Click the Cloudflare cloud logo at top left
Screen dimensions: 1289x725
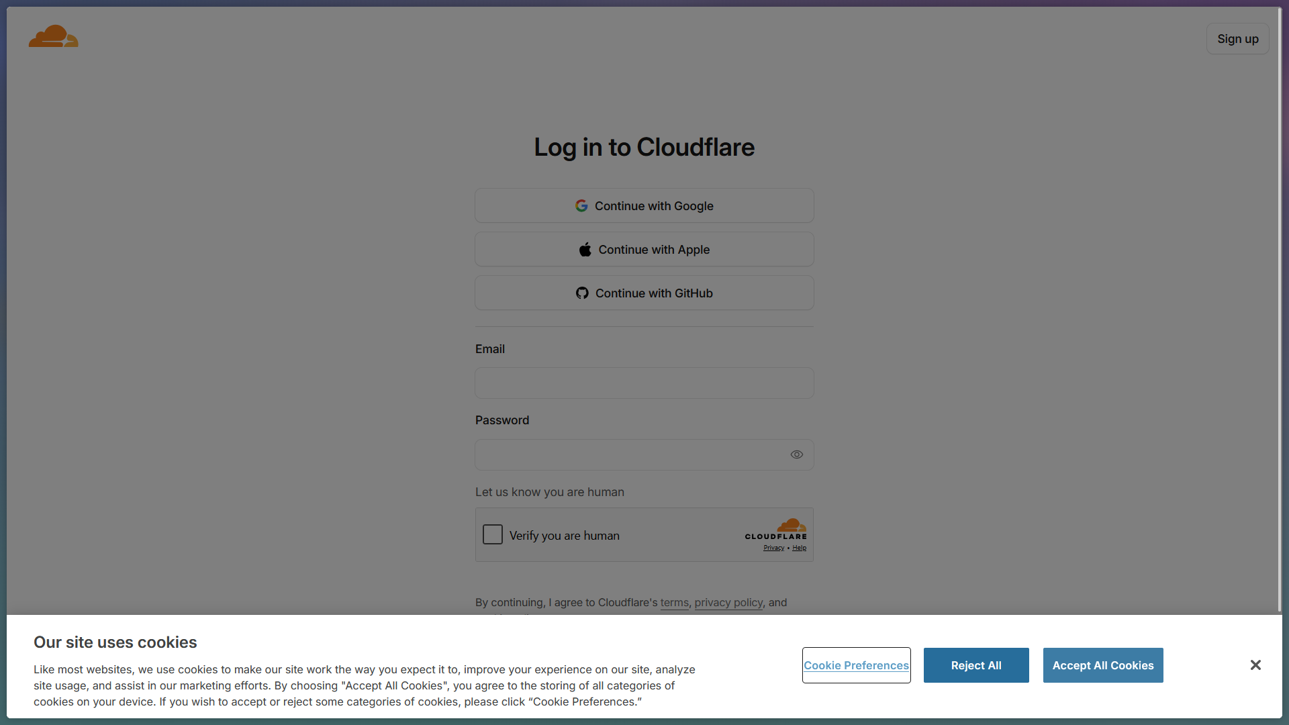coord(54,36)
